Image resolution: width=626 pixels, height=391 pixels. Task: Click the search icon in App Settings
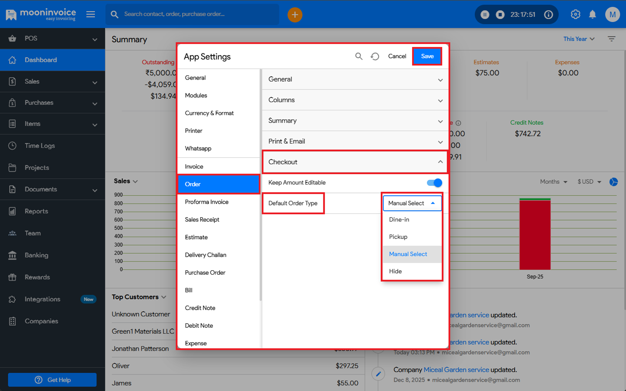[359, 56]
